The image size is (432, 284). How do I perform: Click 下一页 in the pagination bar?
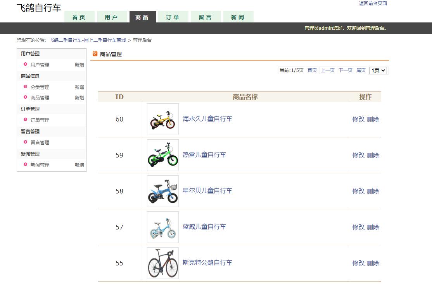[x=345, y=70]
